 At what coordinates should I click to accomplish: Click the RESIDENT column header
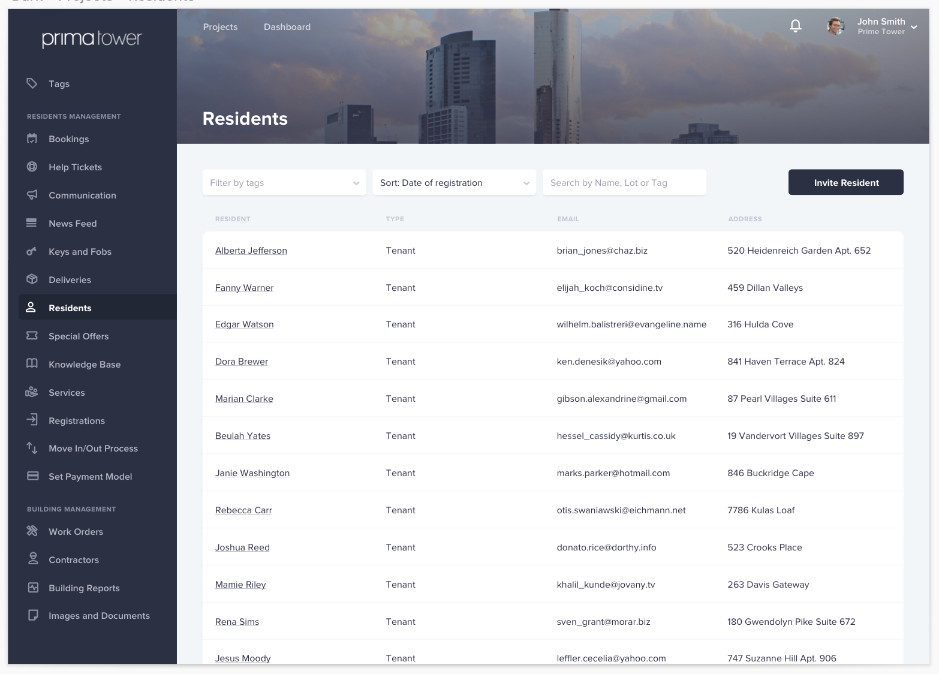tap(233, 219)
